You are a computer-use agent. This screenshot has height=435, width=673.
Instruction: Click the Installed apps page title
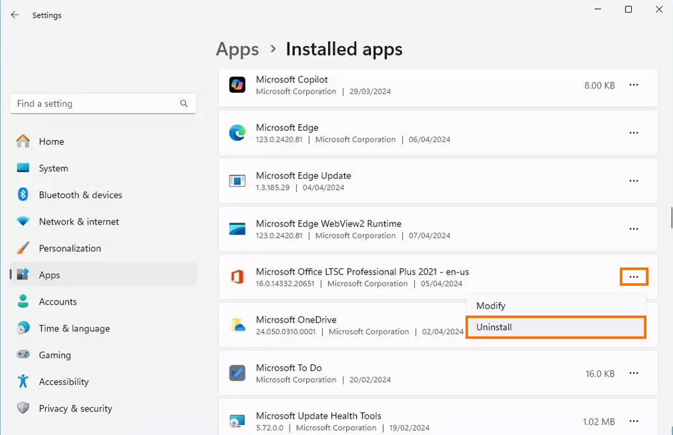click(344, 49)
